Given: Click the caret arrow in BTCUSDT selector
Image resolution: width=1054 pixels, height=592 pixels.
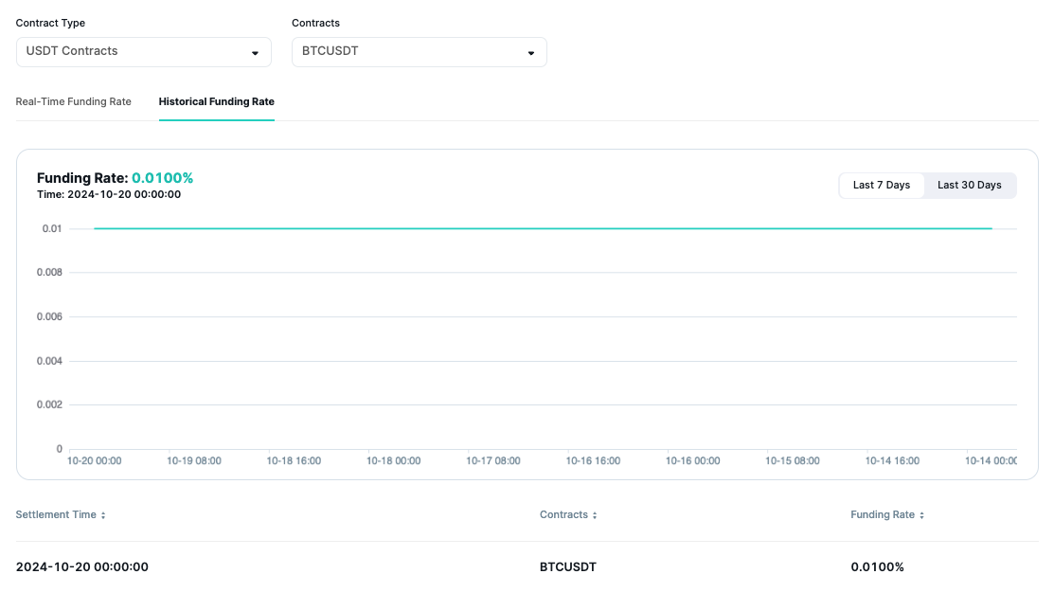Looking at the screenshot, I should 530,53.
